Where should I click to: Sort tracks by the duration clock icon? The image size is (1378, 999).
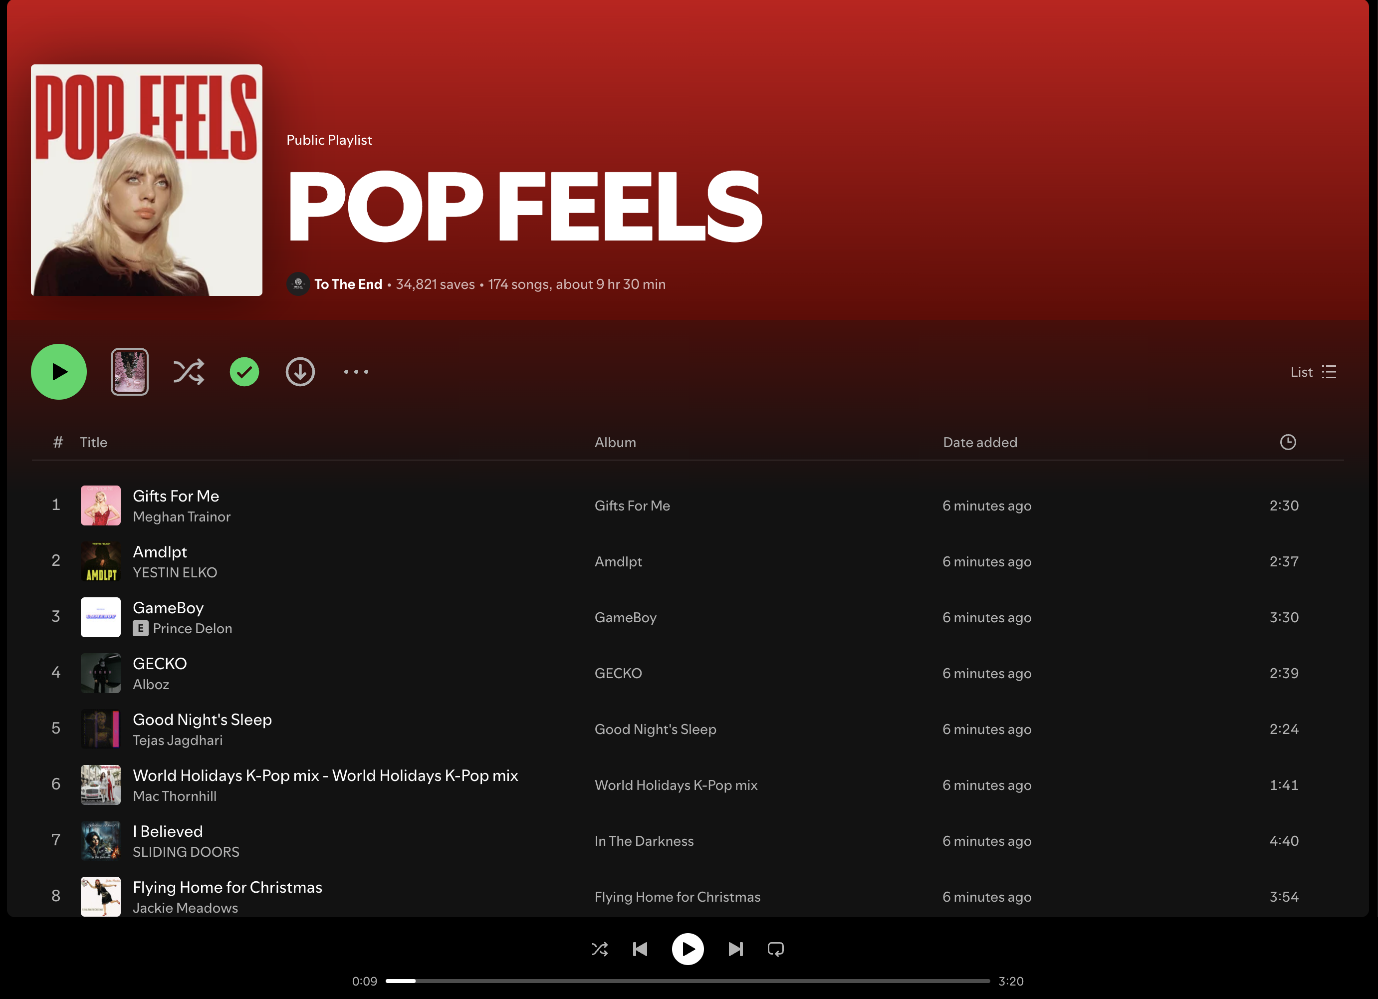(x=1288, y=443)
